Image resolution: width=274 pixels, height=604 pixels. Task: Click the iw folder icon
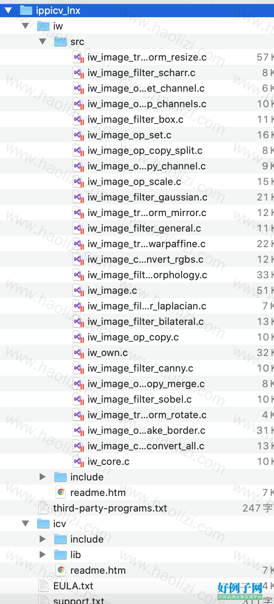pos(43,26)
